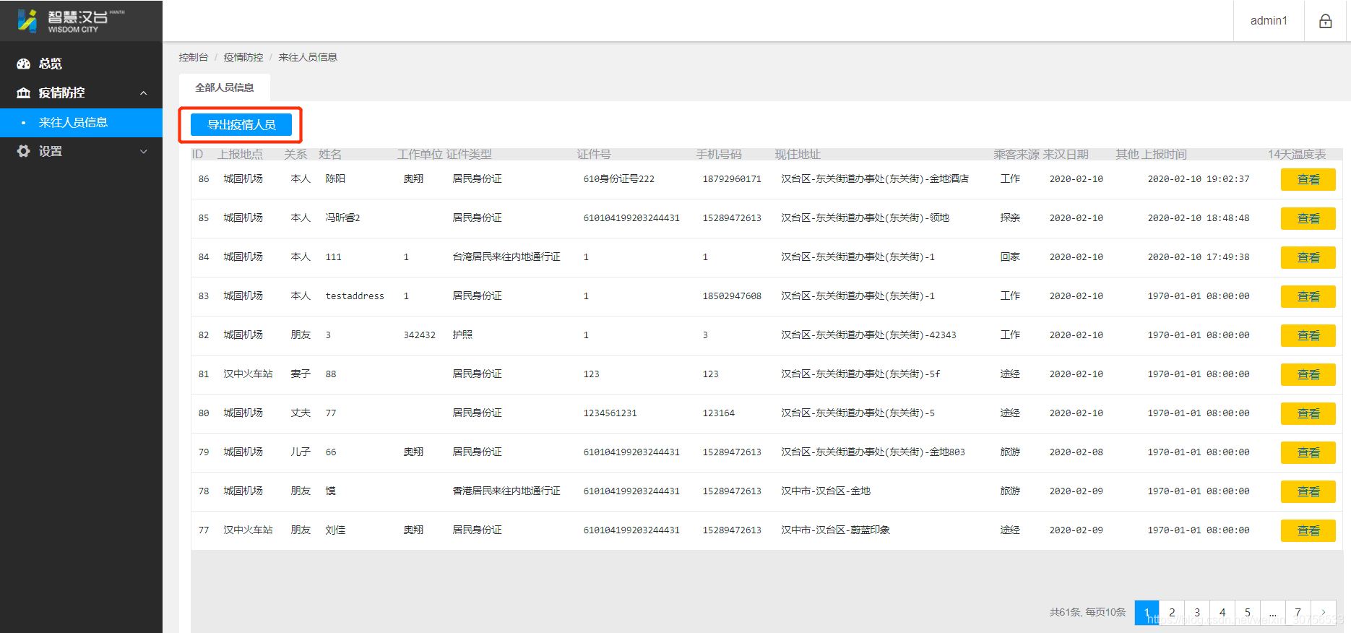This screenshot has height=633, width=1351.
Task: Click the 设置 gear icon
Action: coord(24,151)
